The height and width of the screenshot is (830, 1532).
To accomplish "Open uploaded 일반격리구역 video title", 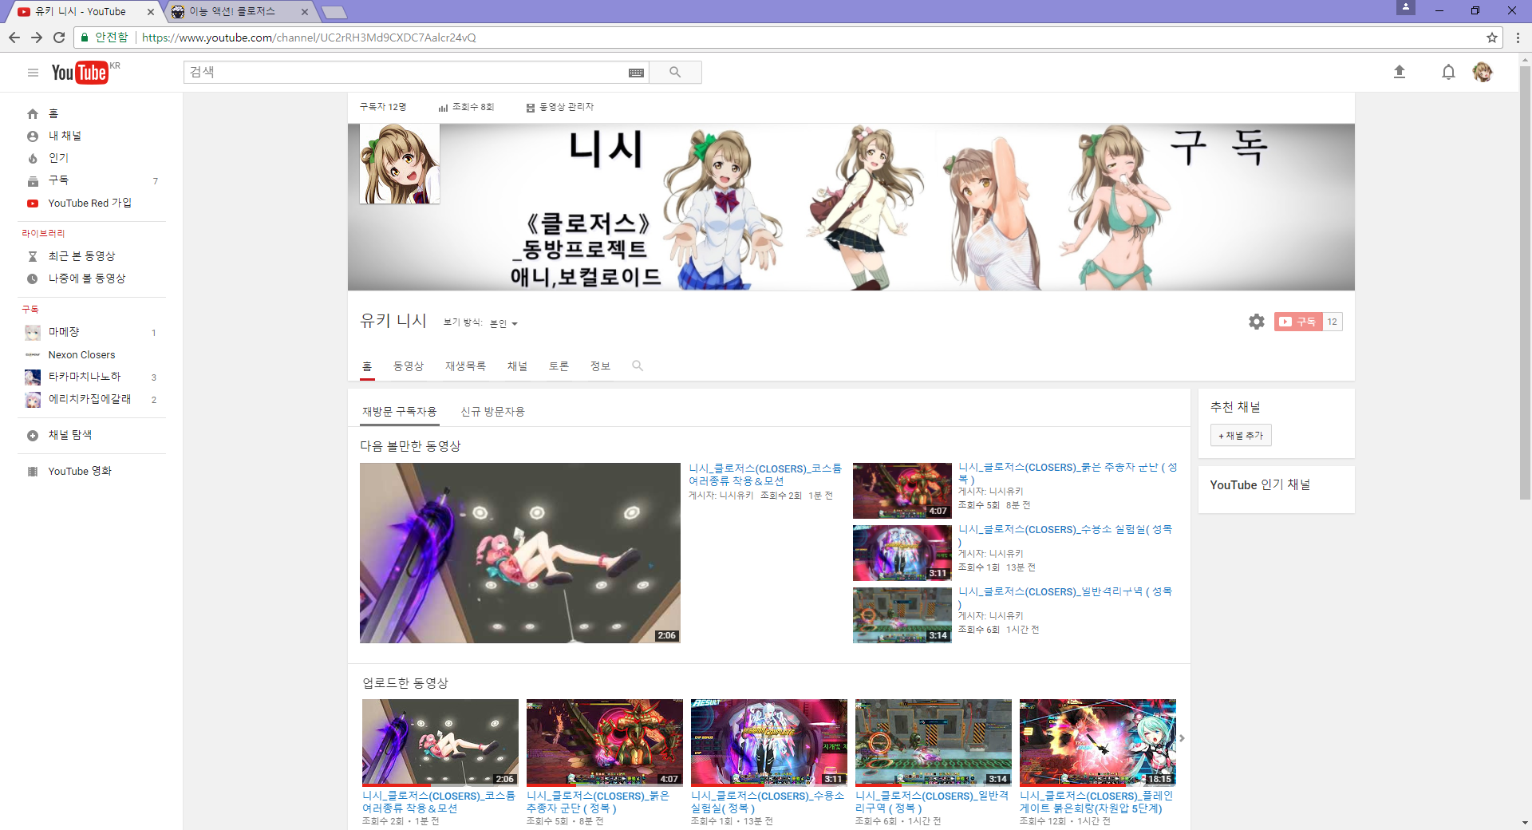I will [931, 802].
